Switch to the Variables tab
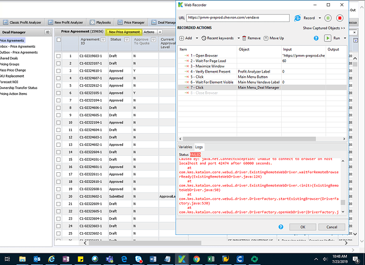Viewport: 365px width, 265px height. [185, 147]
